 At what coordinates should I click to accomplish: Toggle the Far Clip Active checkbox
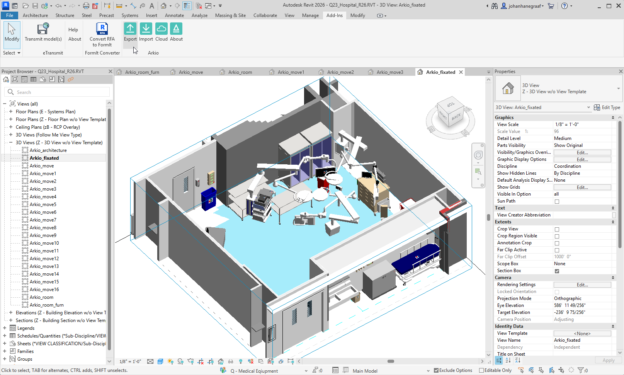tap(557, 250)
